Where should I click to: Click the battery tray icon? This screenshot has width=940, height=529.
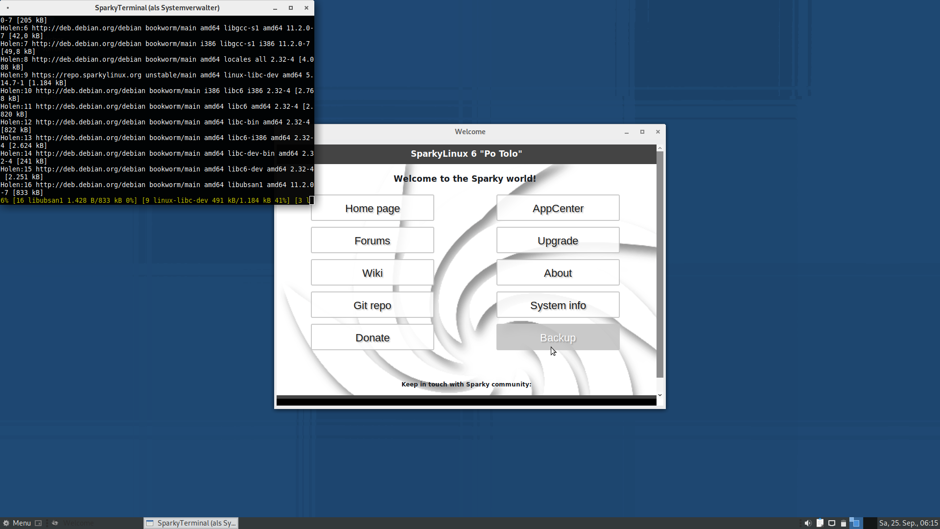click(844, 523)
